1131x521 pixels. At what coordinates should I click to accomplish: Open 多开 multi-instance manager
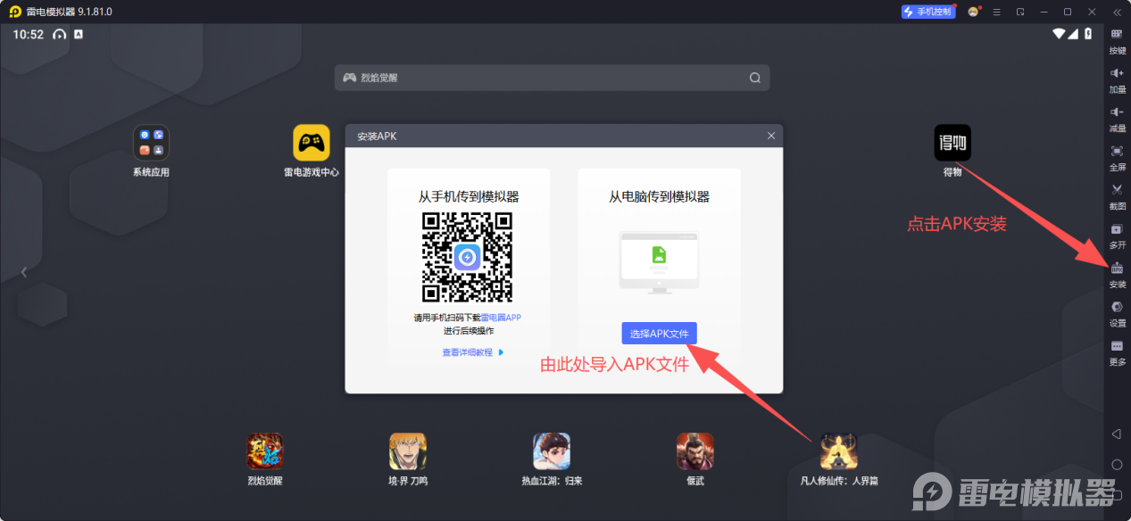1117,236
